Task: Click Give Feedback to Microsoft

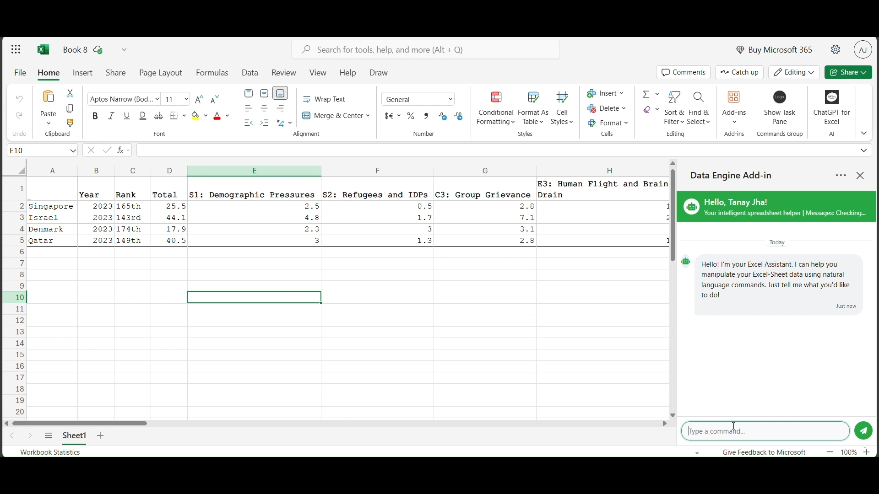Action: 765,453
